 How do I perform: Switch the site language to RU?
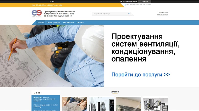pyautogui.click(x=53, y=2)
